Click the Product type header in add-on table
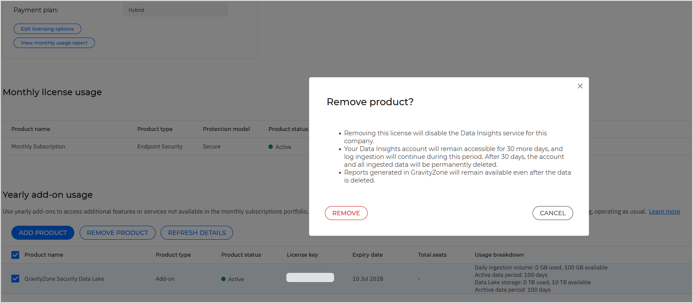The width and height of the screenshot is (693, 303). [x=173, y=255]
